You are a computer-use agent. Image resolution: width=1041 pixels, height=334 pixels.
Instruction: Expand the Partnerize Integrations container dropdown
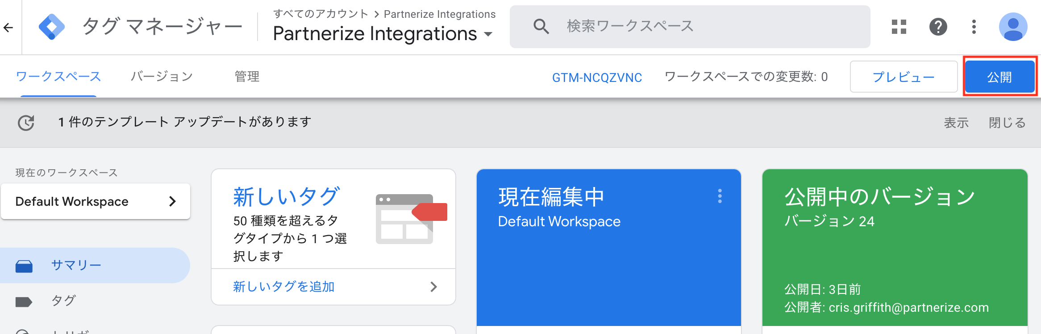click(488, 34)
